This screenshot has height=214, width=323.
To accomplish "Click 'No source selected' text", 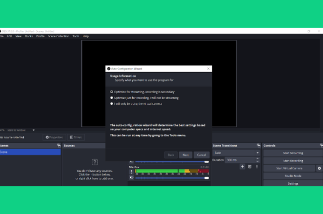I will coord(12,137).
